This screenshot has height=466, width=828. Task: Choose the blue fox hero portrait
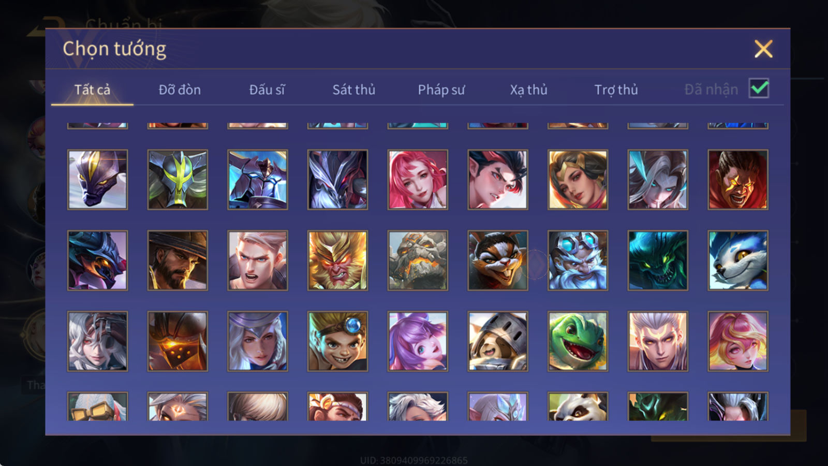(x=738, y=260)
